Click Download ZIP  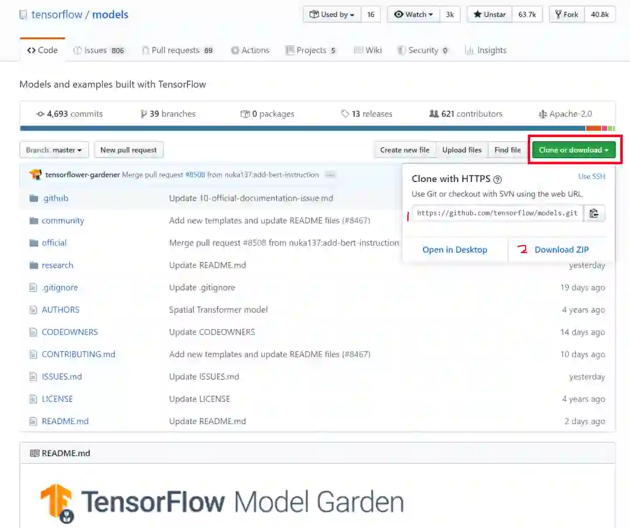coord(561,250)
